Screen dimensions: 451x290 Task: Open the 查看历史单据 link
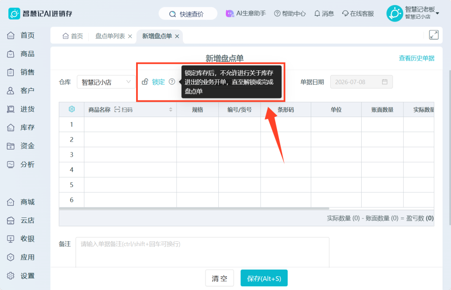tap(416, 58)
